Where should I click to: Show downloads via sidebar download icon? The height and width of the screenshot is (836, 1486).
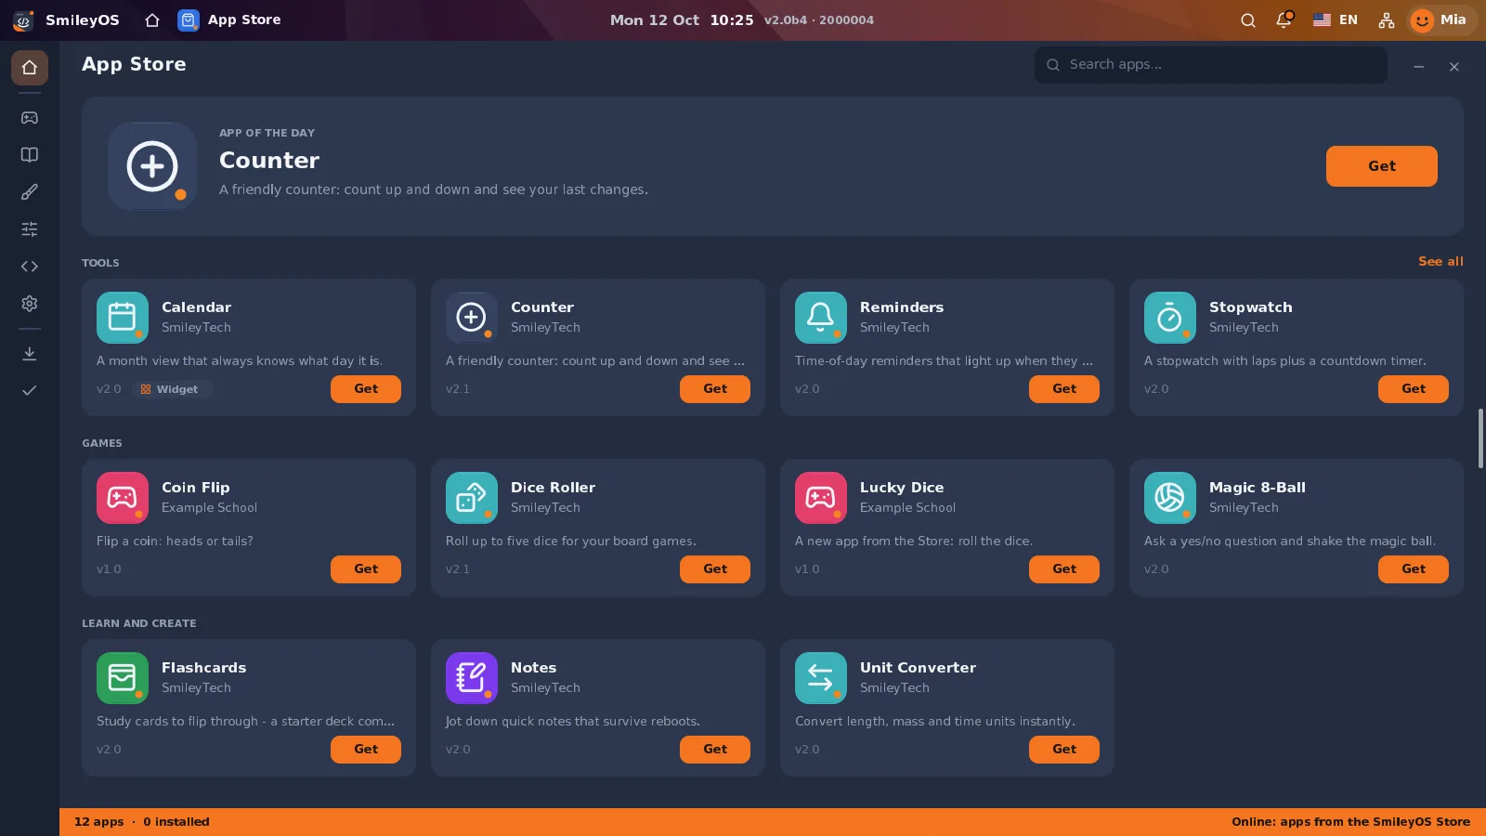click(x=30, y=354)
